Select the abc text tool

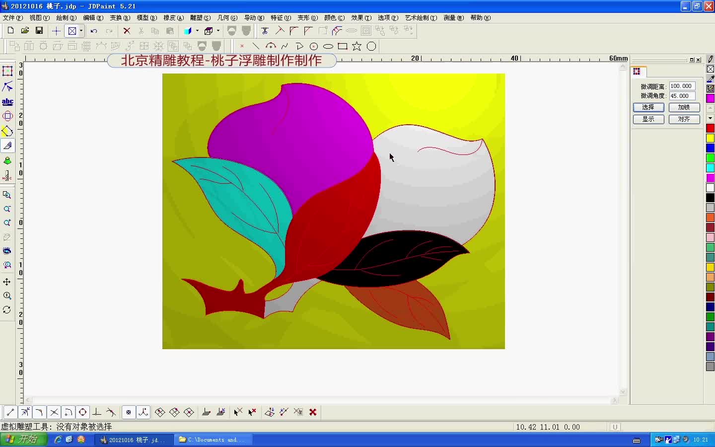(x=7, y=102)
